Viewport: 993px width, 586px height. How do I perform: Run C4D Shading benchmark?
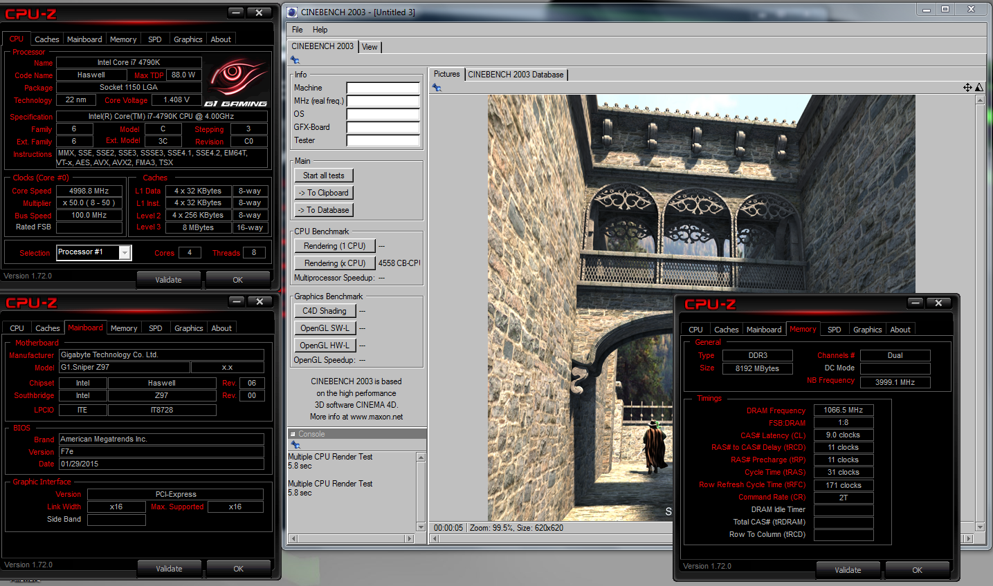tap(325, 311)
